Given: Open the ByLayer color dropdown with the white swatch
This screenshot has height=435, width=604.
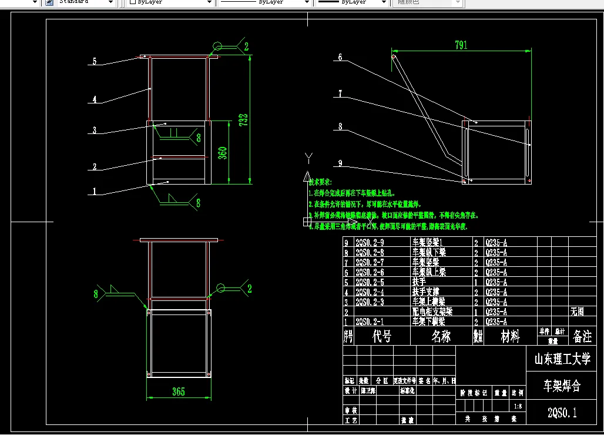Looking at the screenshot, I should coord(209,2).
